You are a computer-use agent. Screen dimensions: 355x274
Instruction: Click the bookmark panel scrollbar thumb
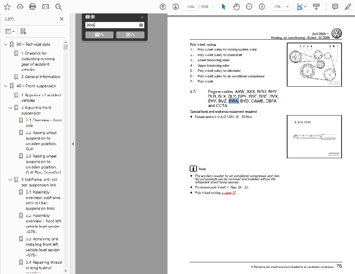65,47
